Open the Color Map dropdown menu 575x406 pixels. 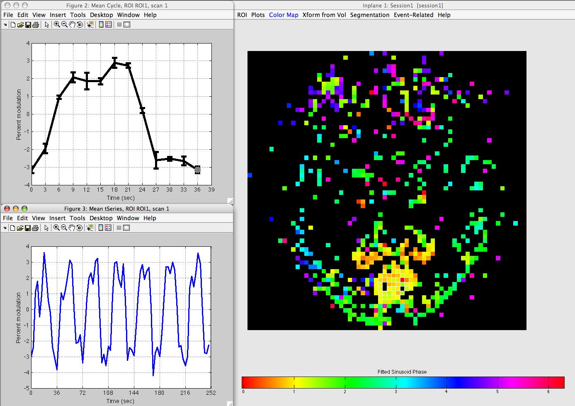(284, 15)
